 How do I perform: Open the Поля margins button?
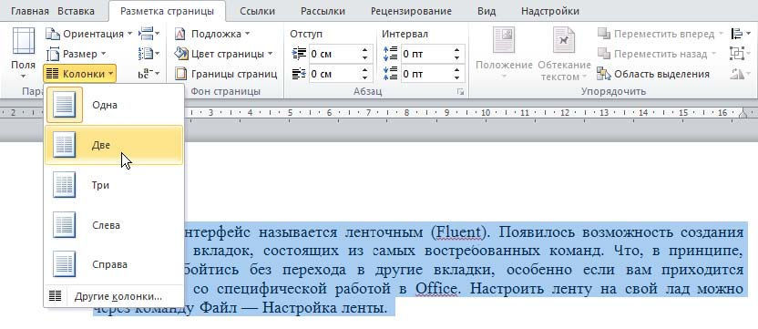[x=23, y=53]
